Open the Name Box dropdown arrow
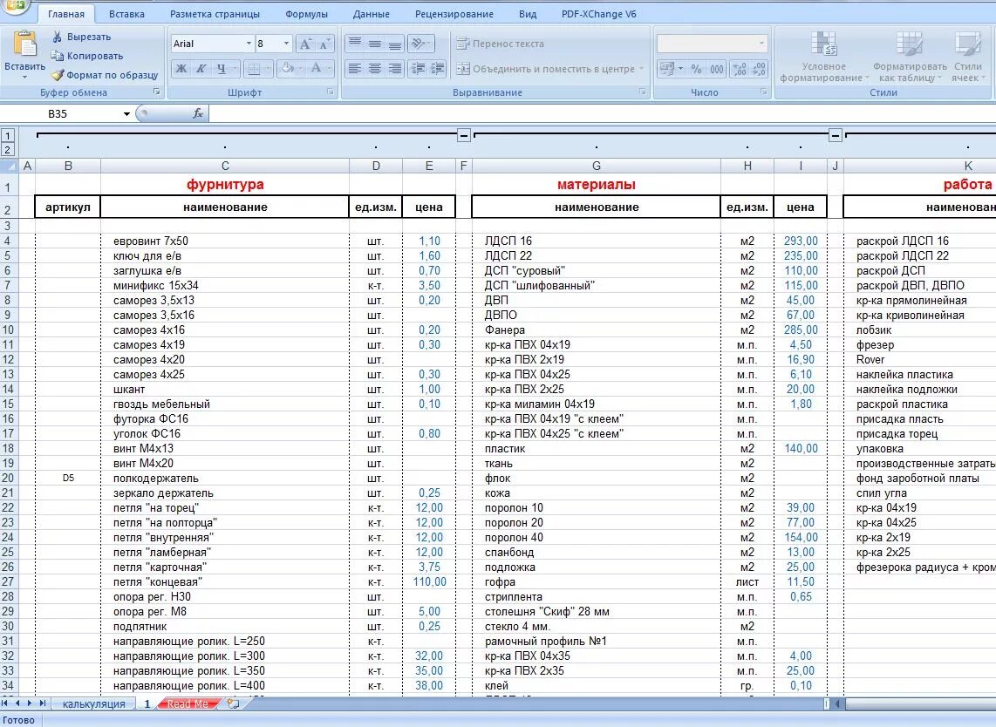 pyautogui.click(x=126, y=113)
